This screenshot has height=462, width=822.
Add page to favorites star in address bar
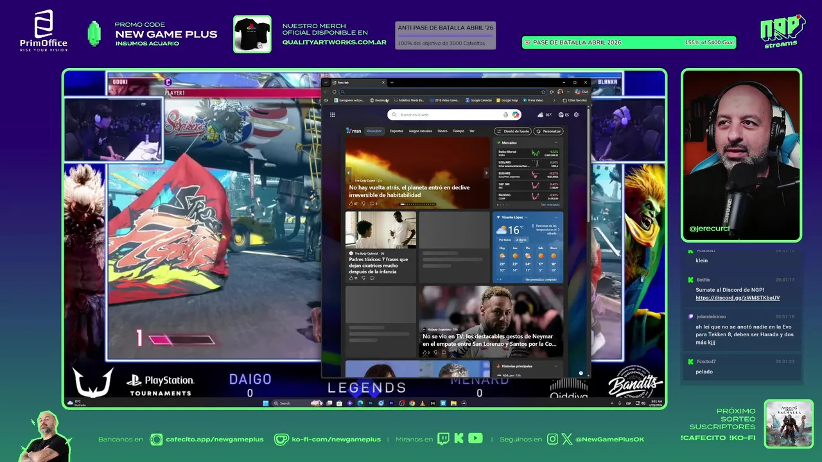click(543, 92)
